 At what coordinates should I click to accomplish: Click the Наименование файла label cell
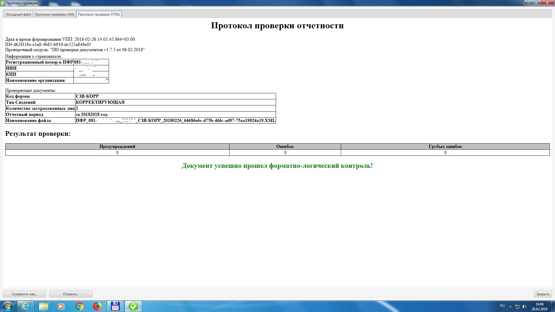[x=40, y=120]
